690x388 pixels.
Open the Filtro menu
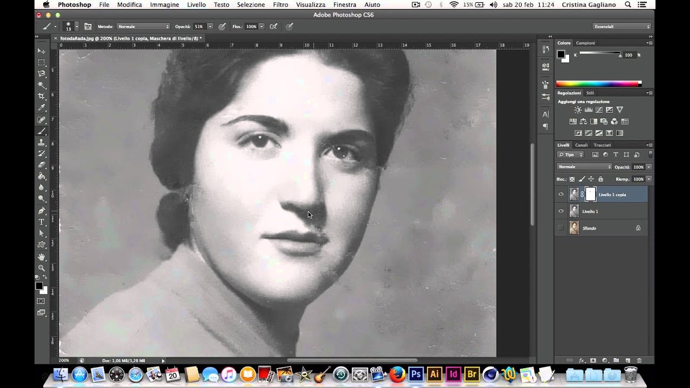[x=280, y=4]
